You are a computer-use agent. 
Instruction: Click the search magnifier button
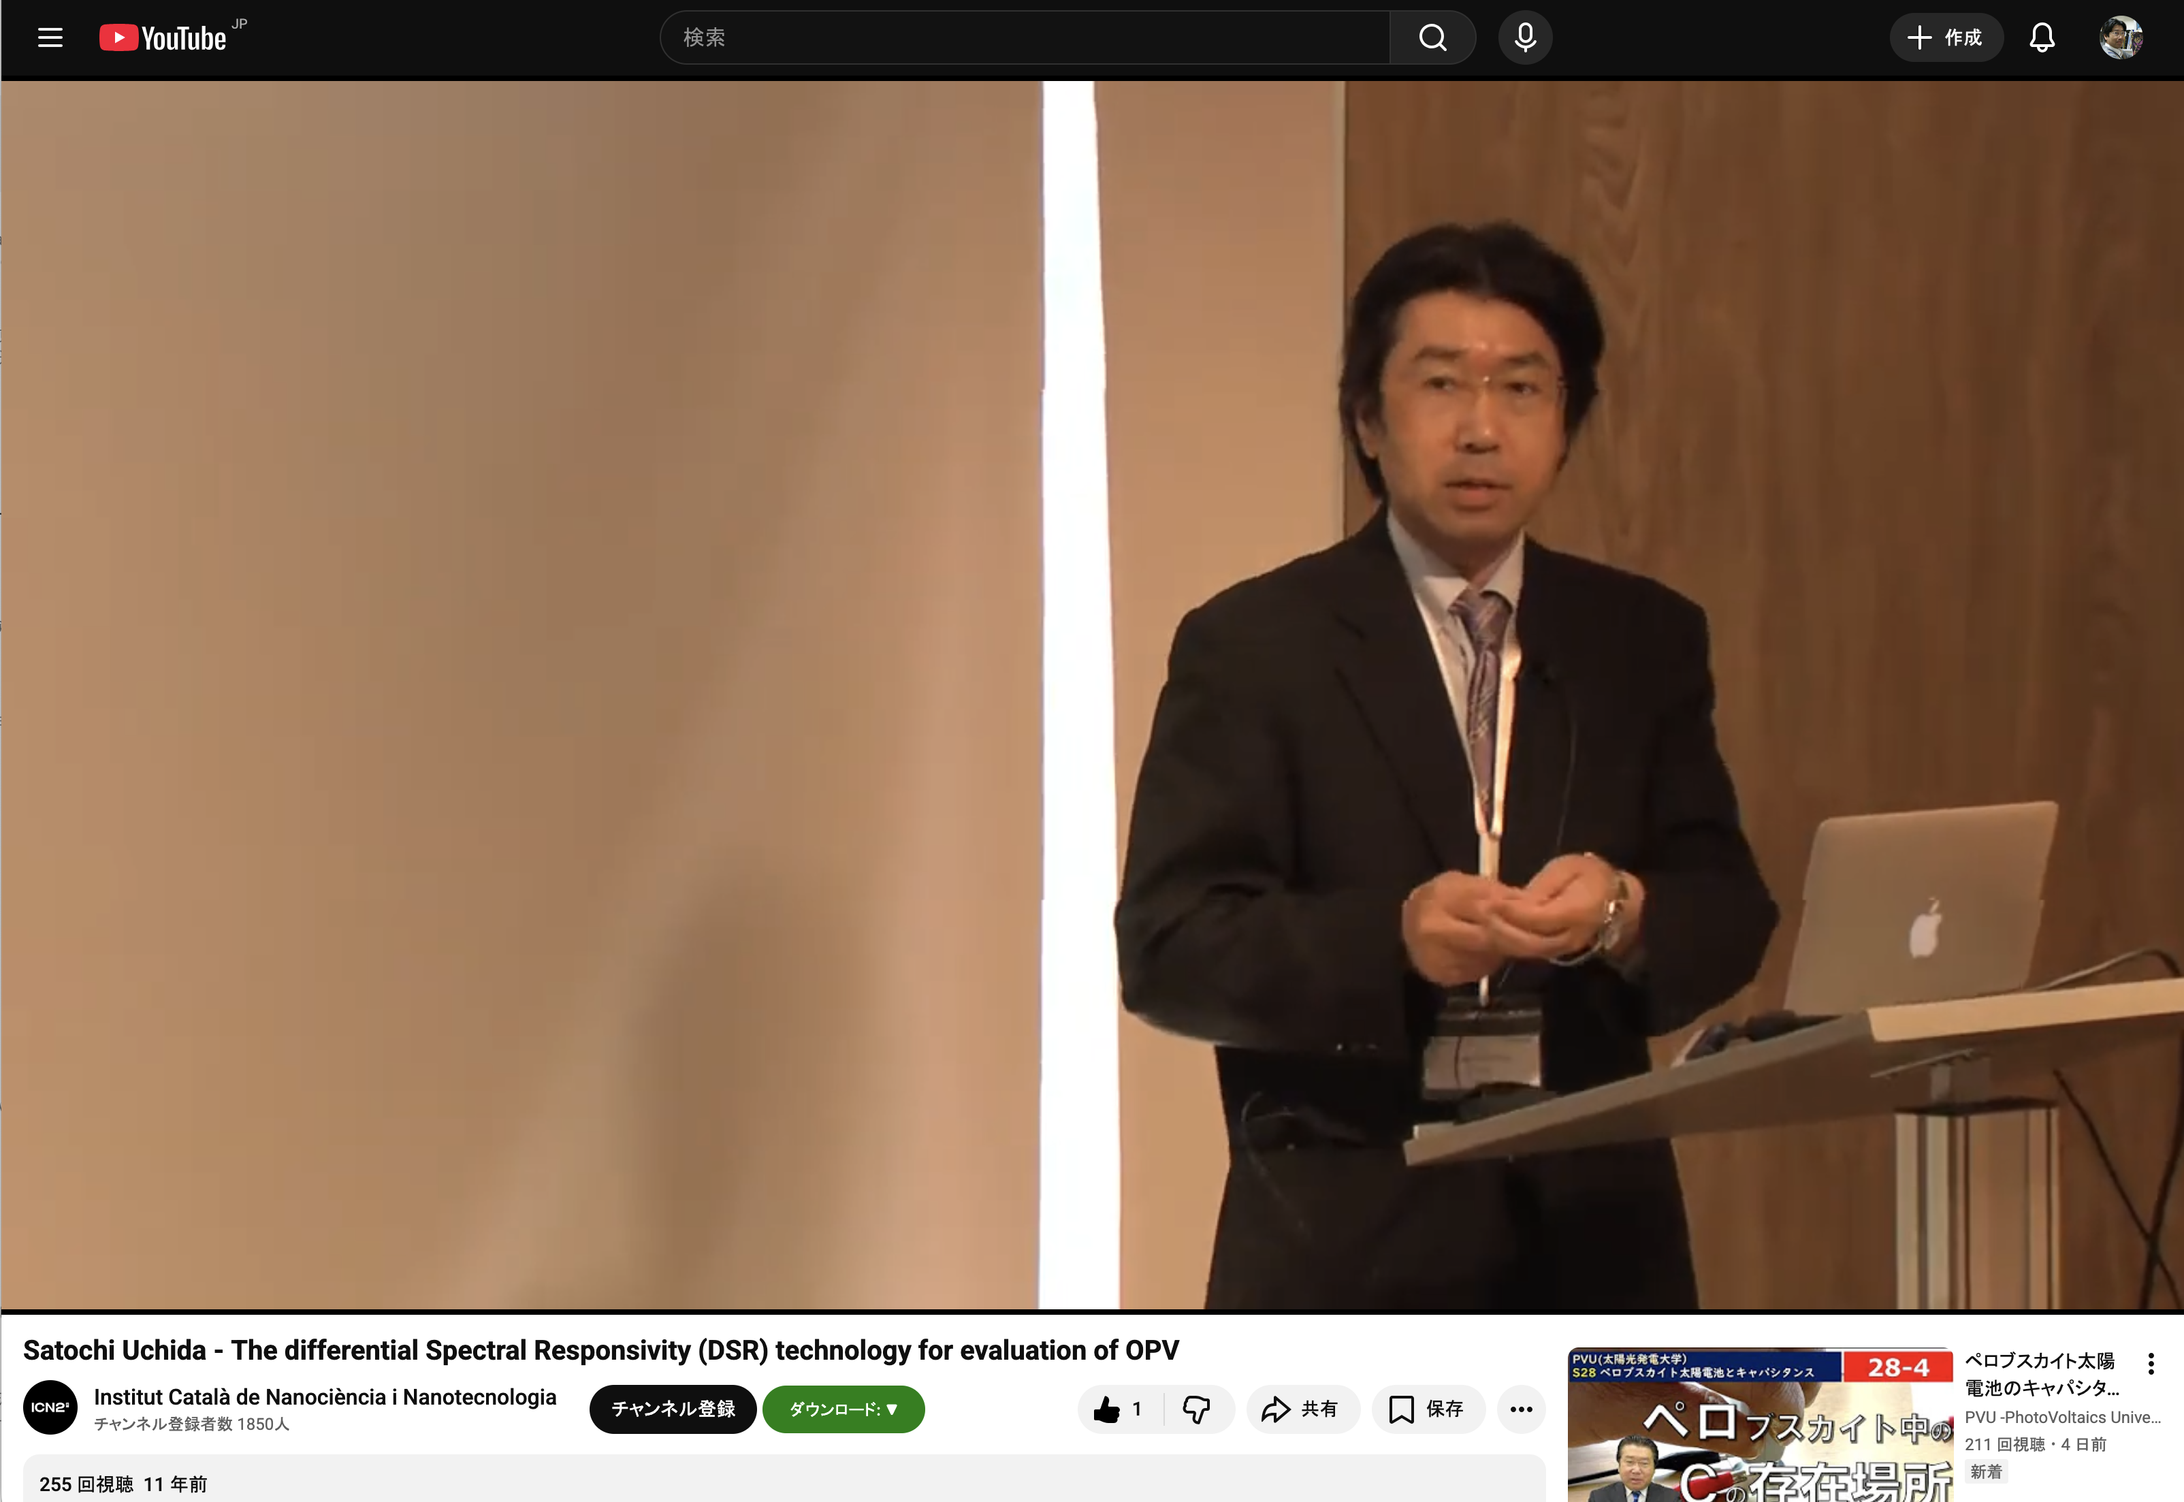pyautogui.click(x=1431, y=37)
